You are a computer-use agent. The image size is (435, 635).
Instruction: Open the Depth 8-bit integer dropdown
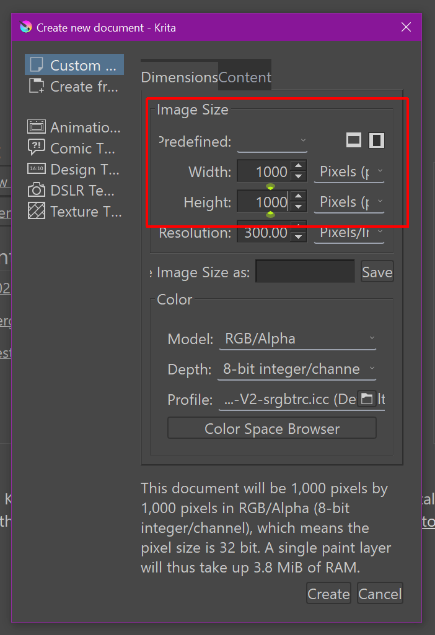[x=297, y=369]
